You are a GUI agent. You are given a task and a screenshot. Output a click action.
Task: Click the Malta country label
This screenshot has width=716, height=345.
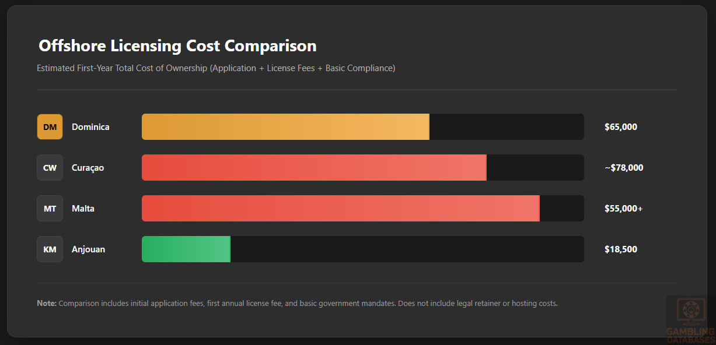point(83,209)
